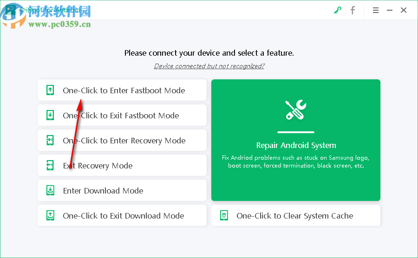Click the Exit Fastboot Mode phone icon

pyautogui.click(x=50, y=115)
